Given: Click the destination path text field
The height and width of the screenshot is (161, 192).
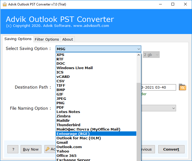Looking at the screenshot, I should 159,87.
